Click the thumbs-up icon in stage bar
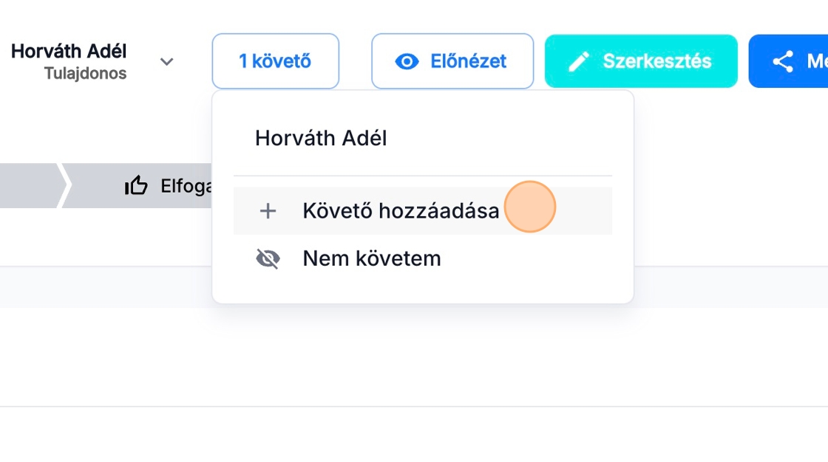The image size is (828, 462). tap(136, 186)
